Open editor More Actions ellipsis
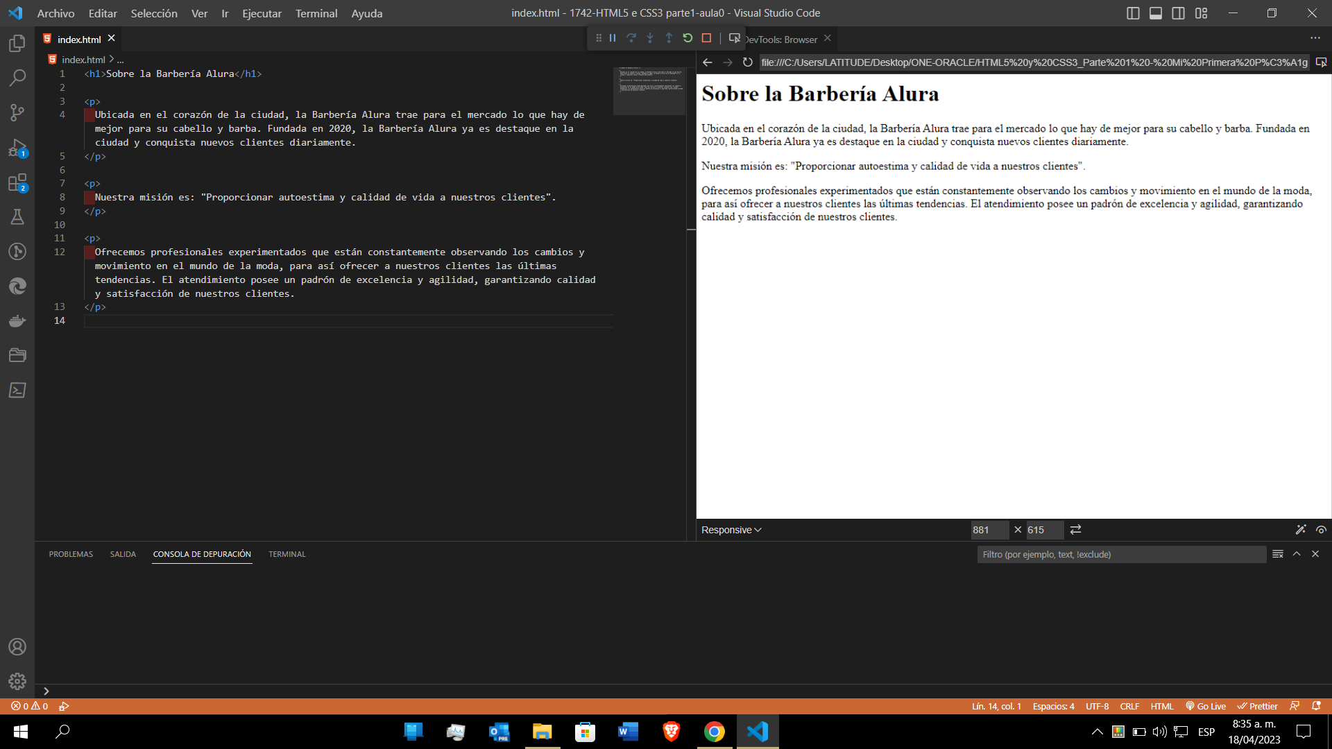 [x=1315, y=38]
